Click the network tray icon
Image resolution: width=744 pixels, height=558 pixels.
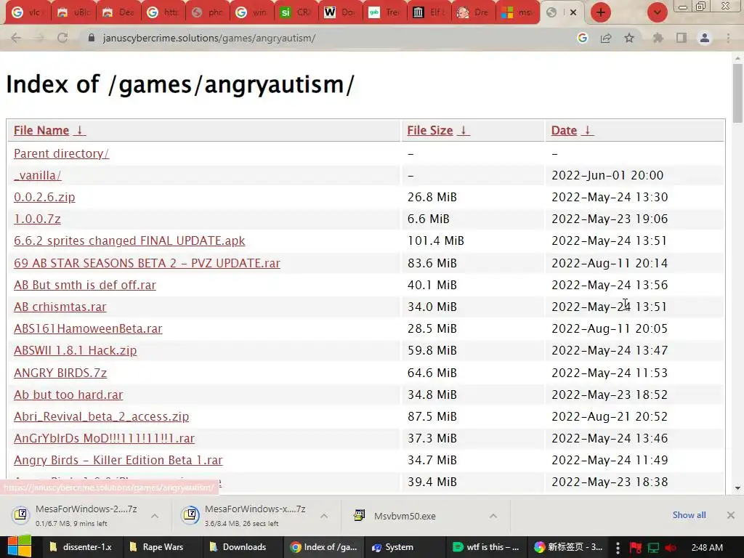click(653, 548)
